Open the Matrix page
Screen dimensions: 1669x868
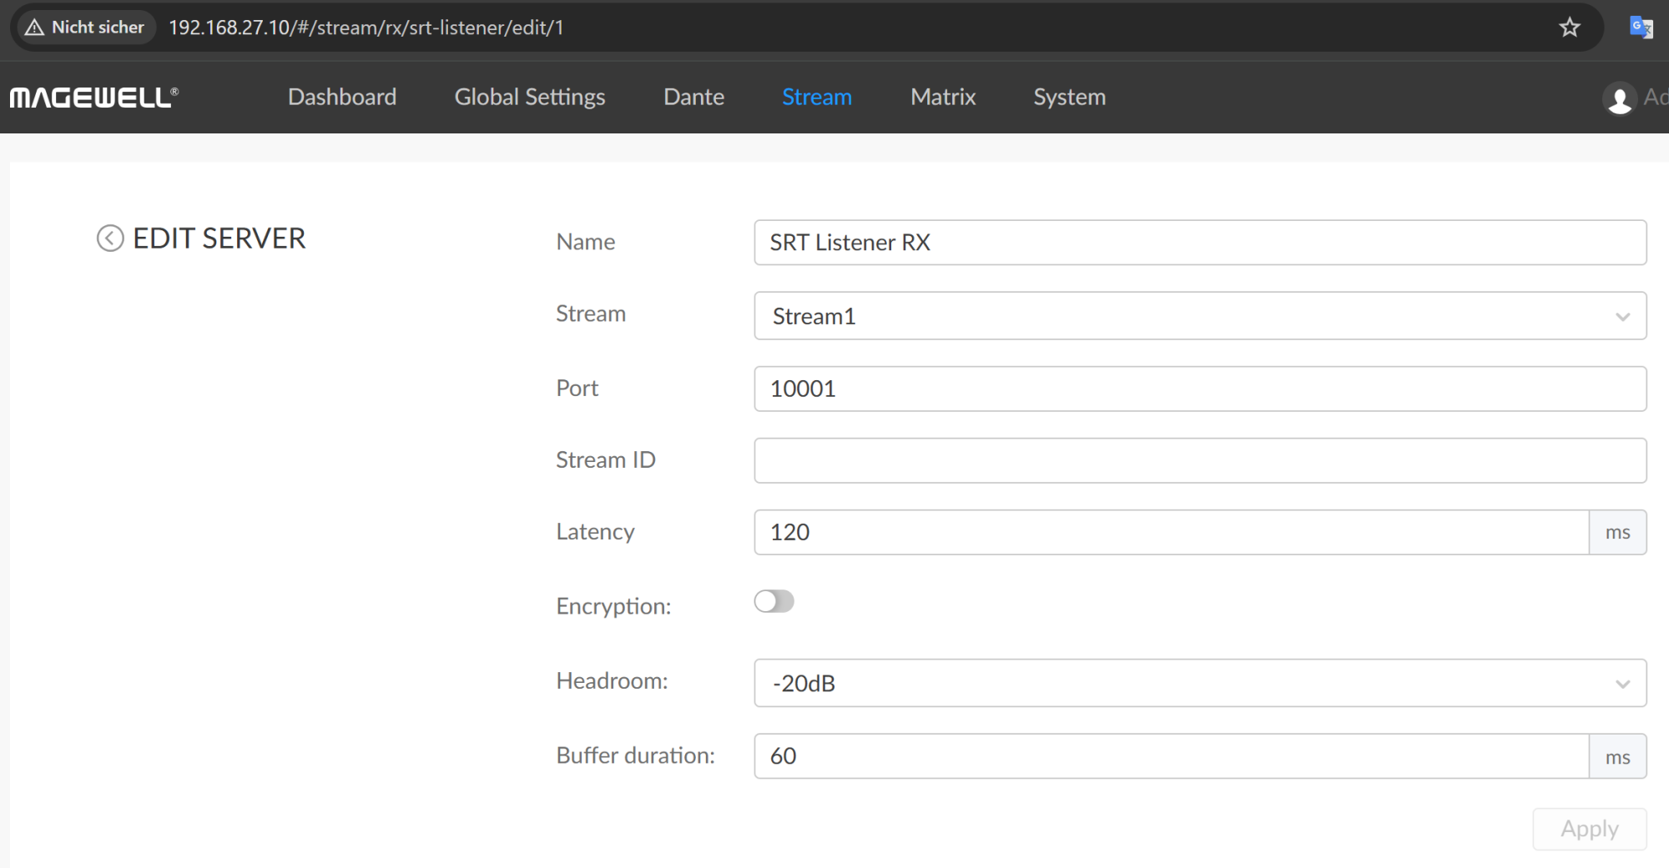pyautogui.click(x=943, y=98)
